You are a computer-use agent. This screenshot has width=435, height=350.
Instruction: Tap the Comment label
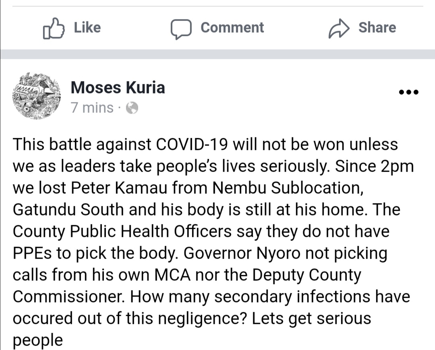[x=232, y=27]
